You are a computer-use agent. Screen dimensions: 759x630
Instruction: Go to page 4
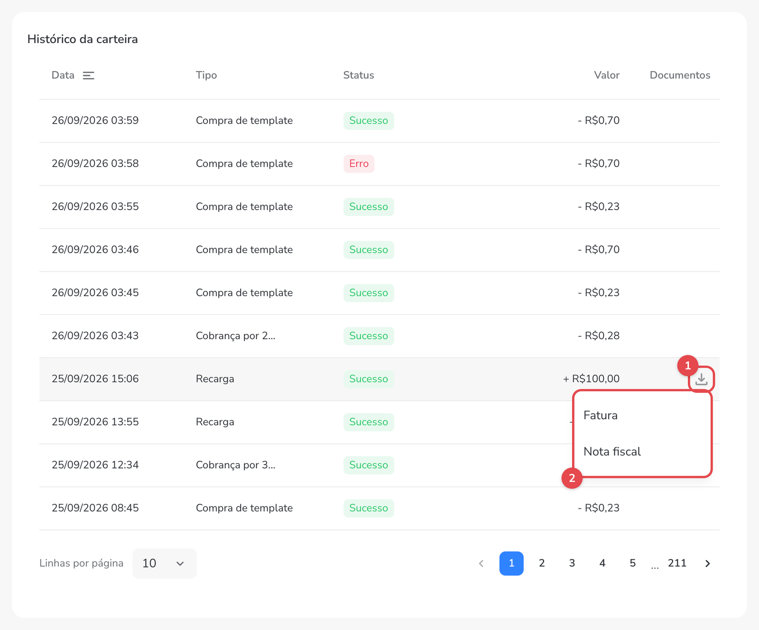tap(602, 563)
